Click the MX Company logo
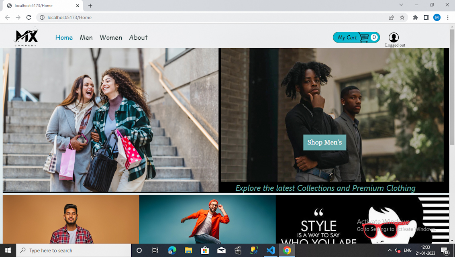 click(26, 37)
